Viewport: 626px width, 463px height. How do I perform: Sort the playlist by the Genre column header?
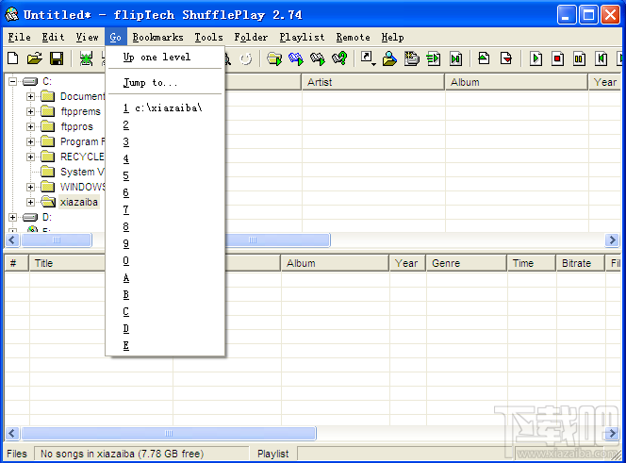click(467, 263)
